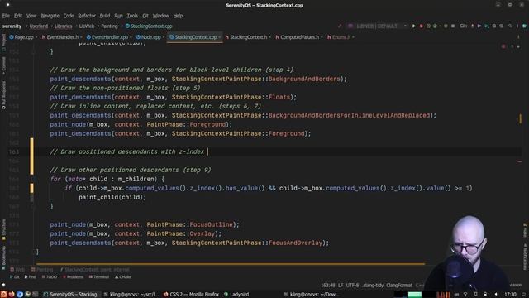Open the Code menu
Image resolution: width=529 pixels, height=298 pixels.
tap(69, 16)
